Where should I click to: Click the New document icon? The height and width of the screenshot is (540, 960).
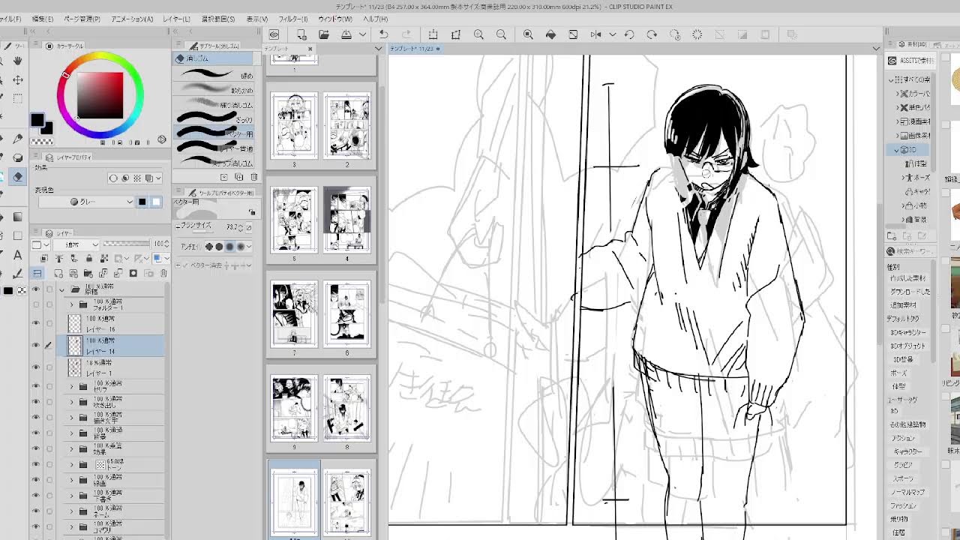301,34
